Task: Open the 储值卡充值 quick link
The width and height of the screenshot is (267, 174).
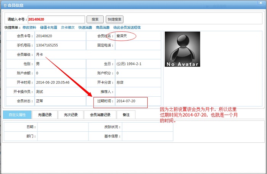Action: [48, 27]
